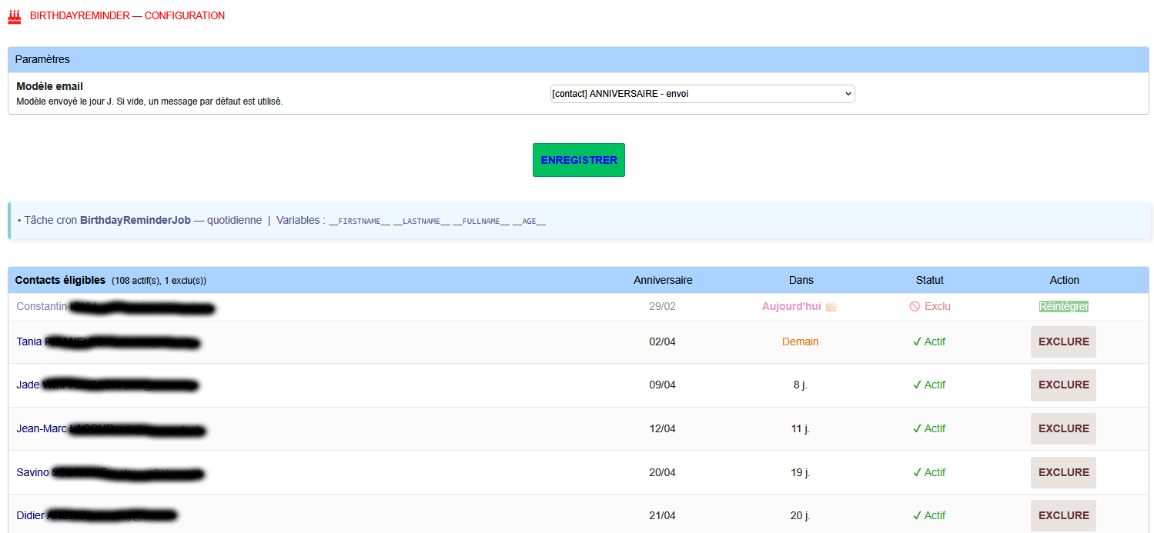This screenshot has height=533, width=1154.
Task: Click the Exclu status icon for Constantin
Action: click(915, 306)
